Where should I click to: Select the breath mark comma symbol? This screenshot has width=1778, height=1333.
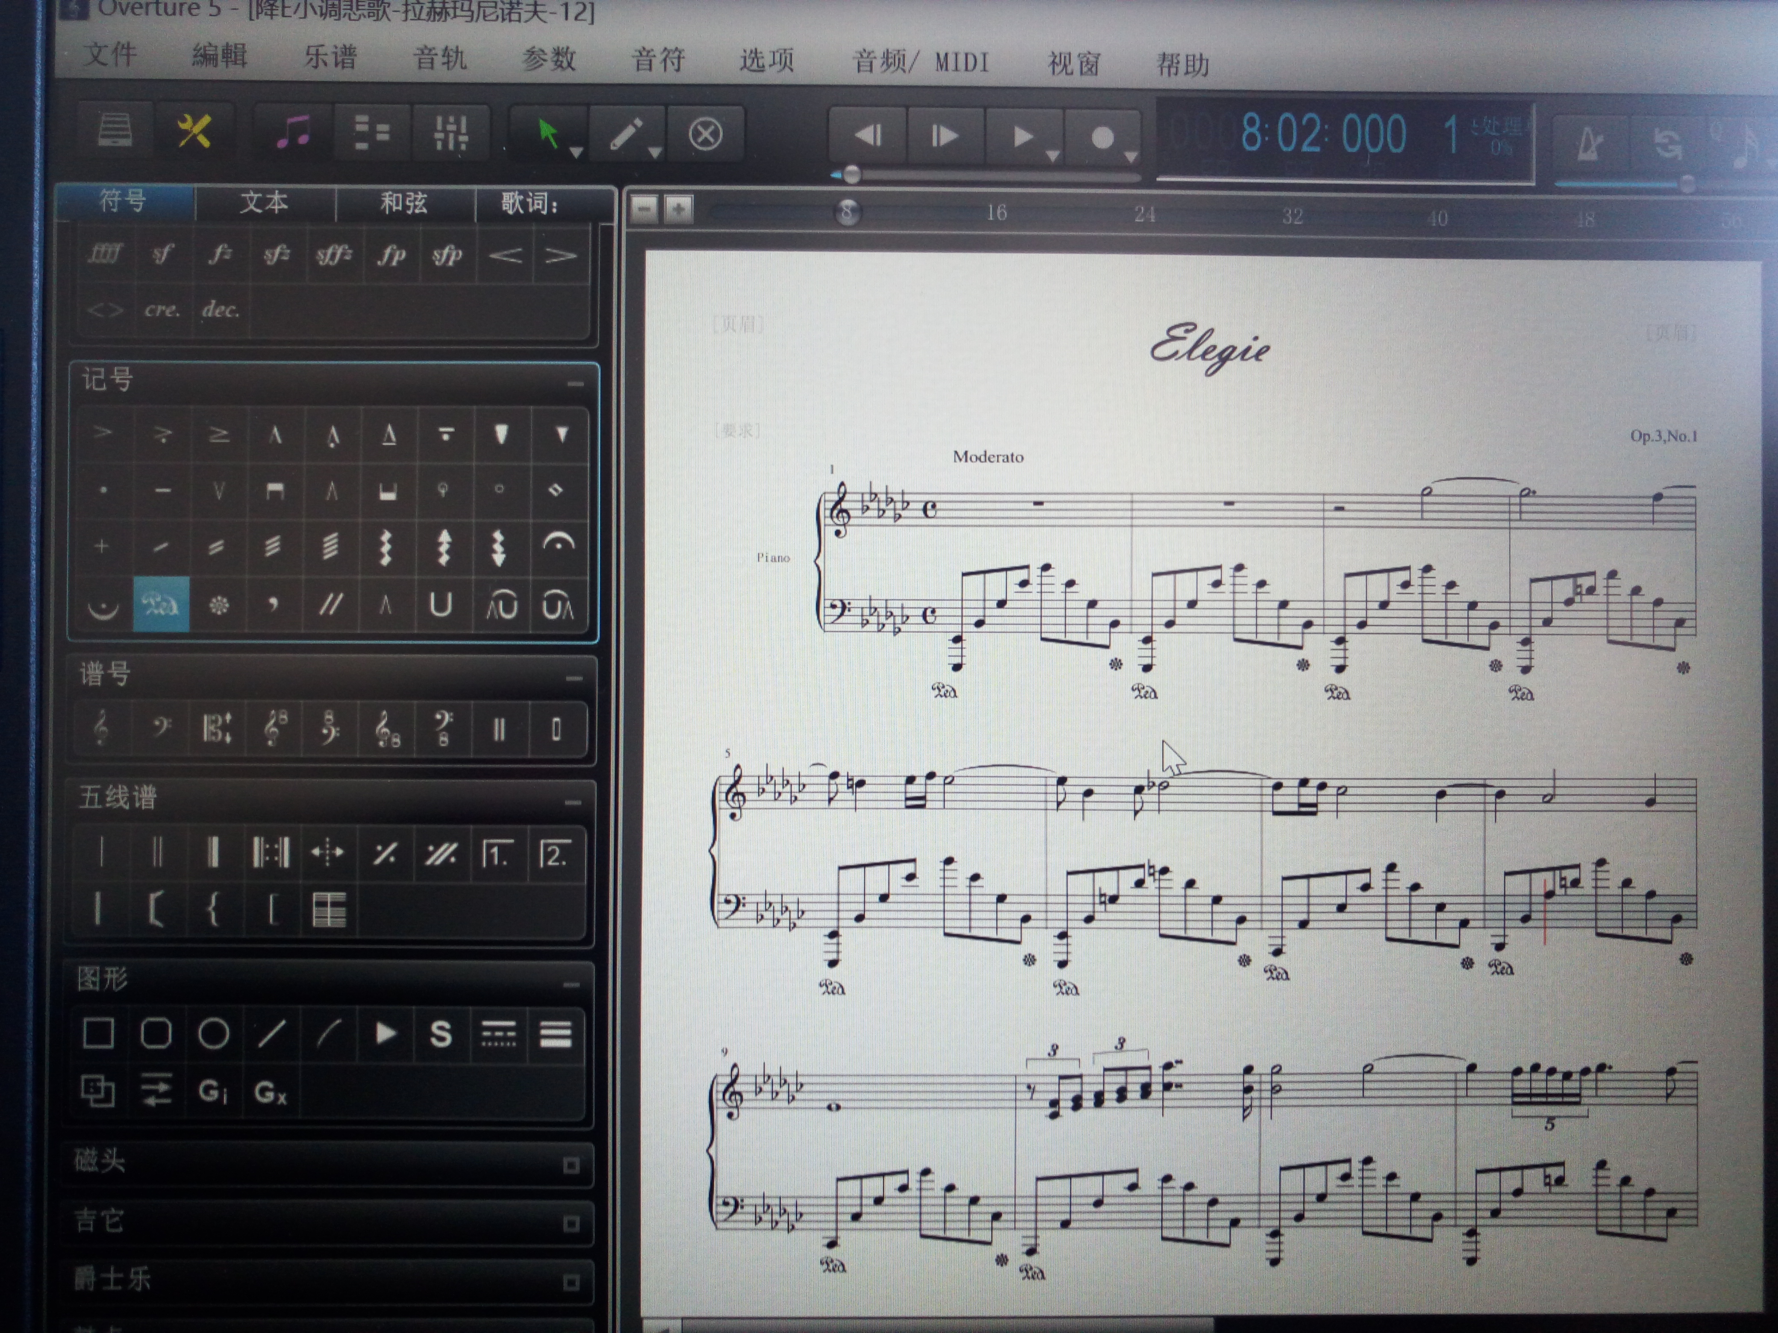pyautogui.click(x=273, y=604)
